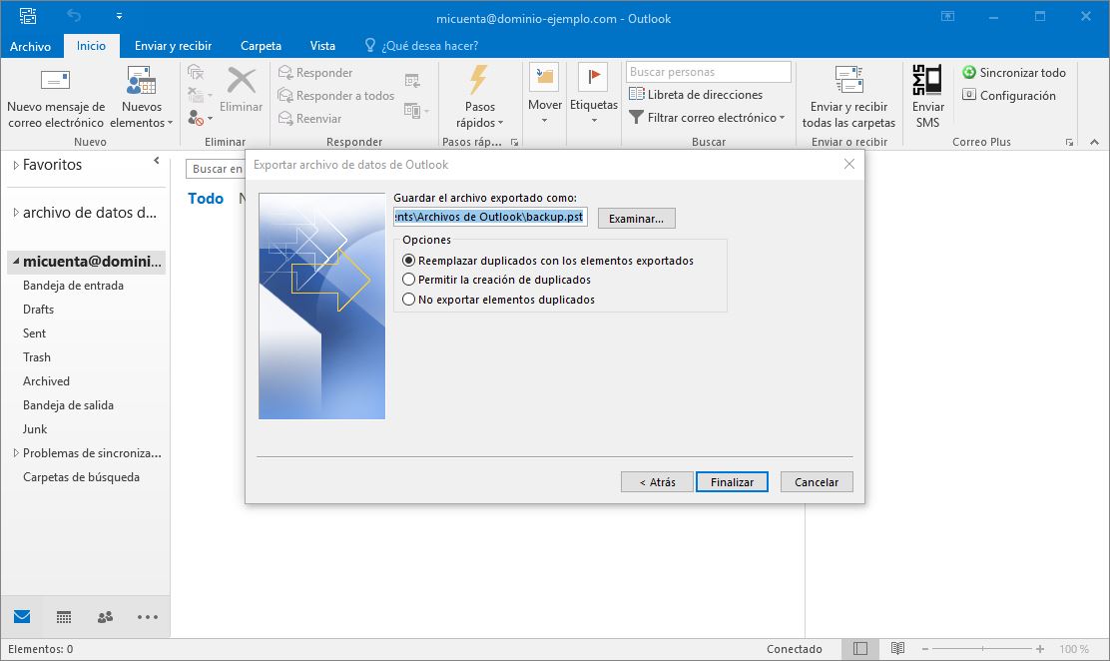Click Responder in the ribbon
Viewport: 1110px width, 661px height.
[x=315, y=72]
